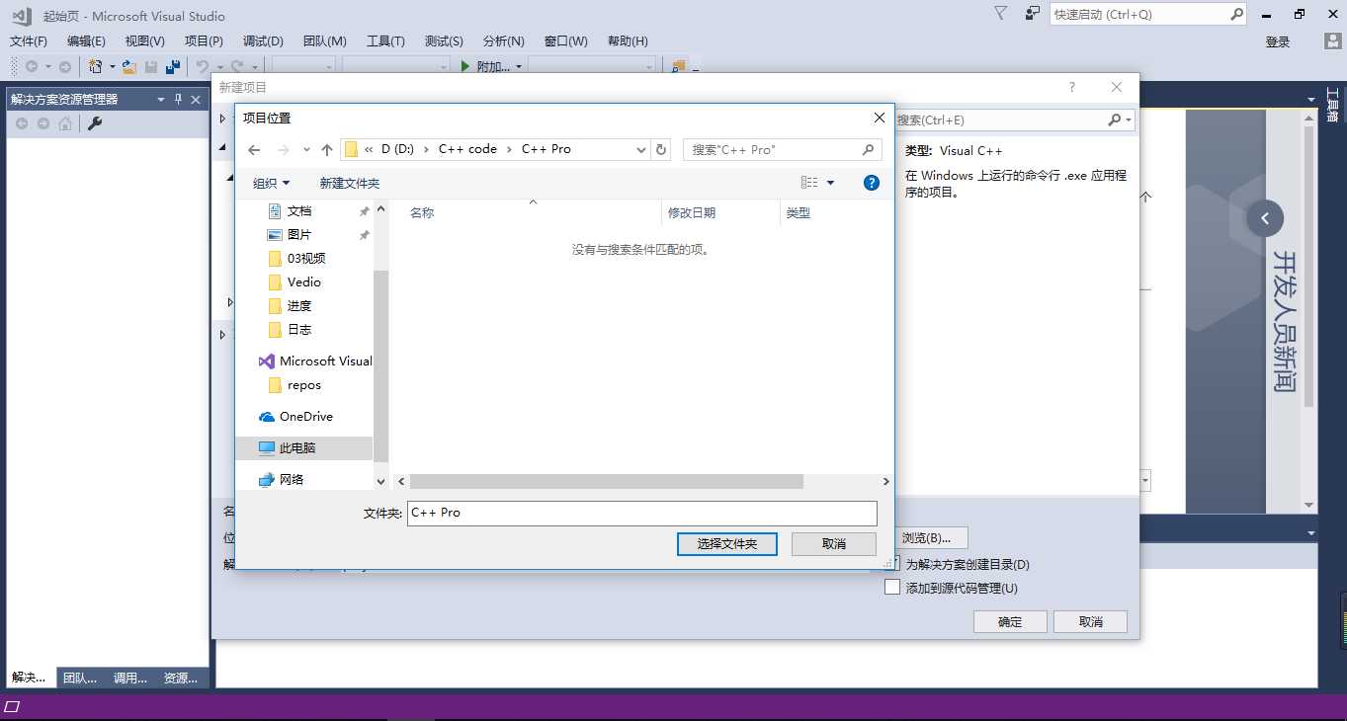
Task: Open recent locations dropdown beside forward arrow
Action: 306,149
